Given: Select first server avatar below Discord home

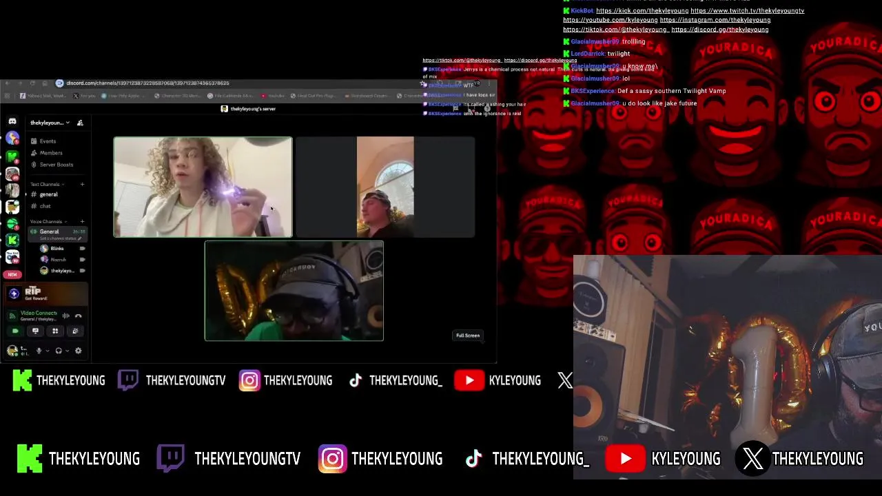Looking at the screenshot, I should point(12,138).
